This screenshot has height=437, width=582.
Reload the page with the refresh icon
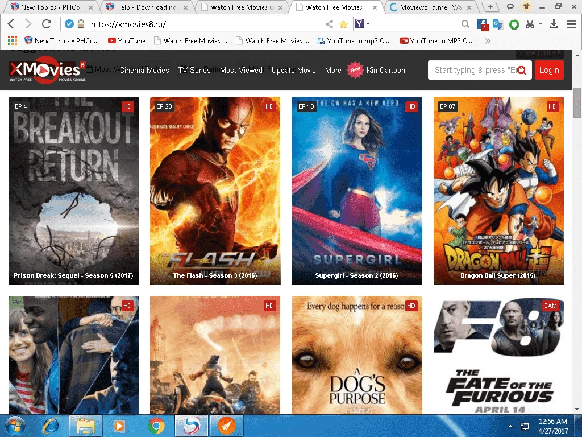coord(47,24)
